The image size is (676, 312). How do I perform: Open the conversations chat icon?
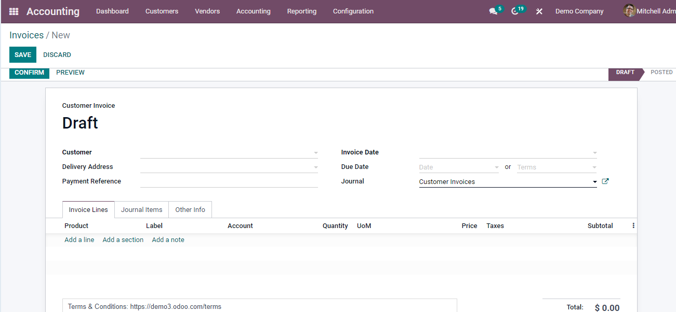click(x=493, y=11)
